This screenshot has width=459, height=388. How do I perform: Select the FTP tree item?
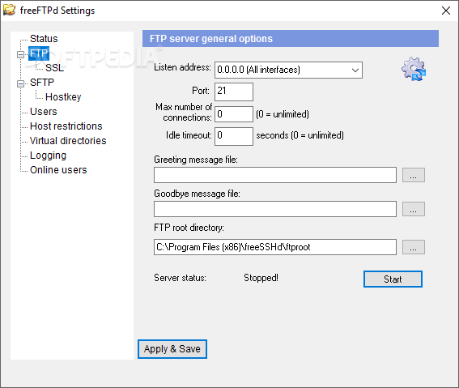pos(39,53)
